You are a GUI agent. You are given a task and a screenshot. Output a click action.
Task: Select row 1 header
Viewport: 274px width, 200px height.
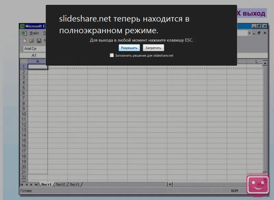tap(24, 67)
